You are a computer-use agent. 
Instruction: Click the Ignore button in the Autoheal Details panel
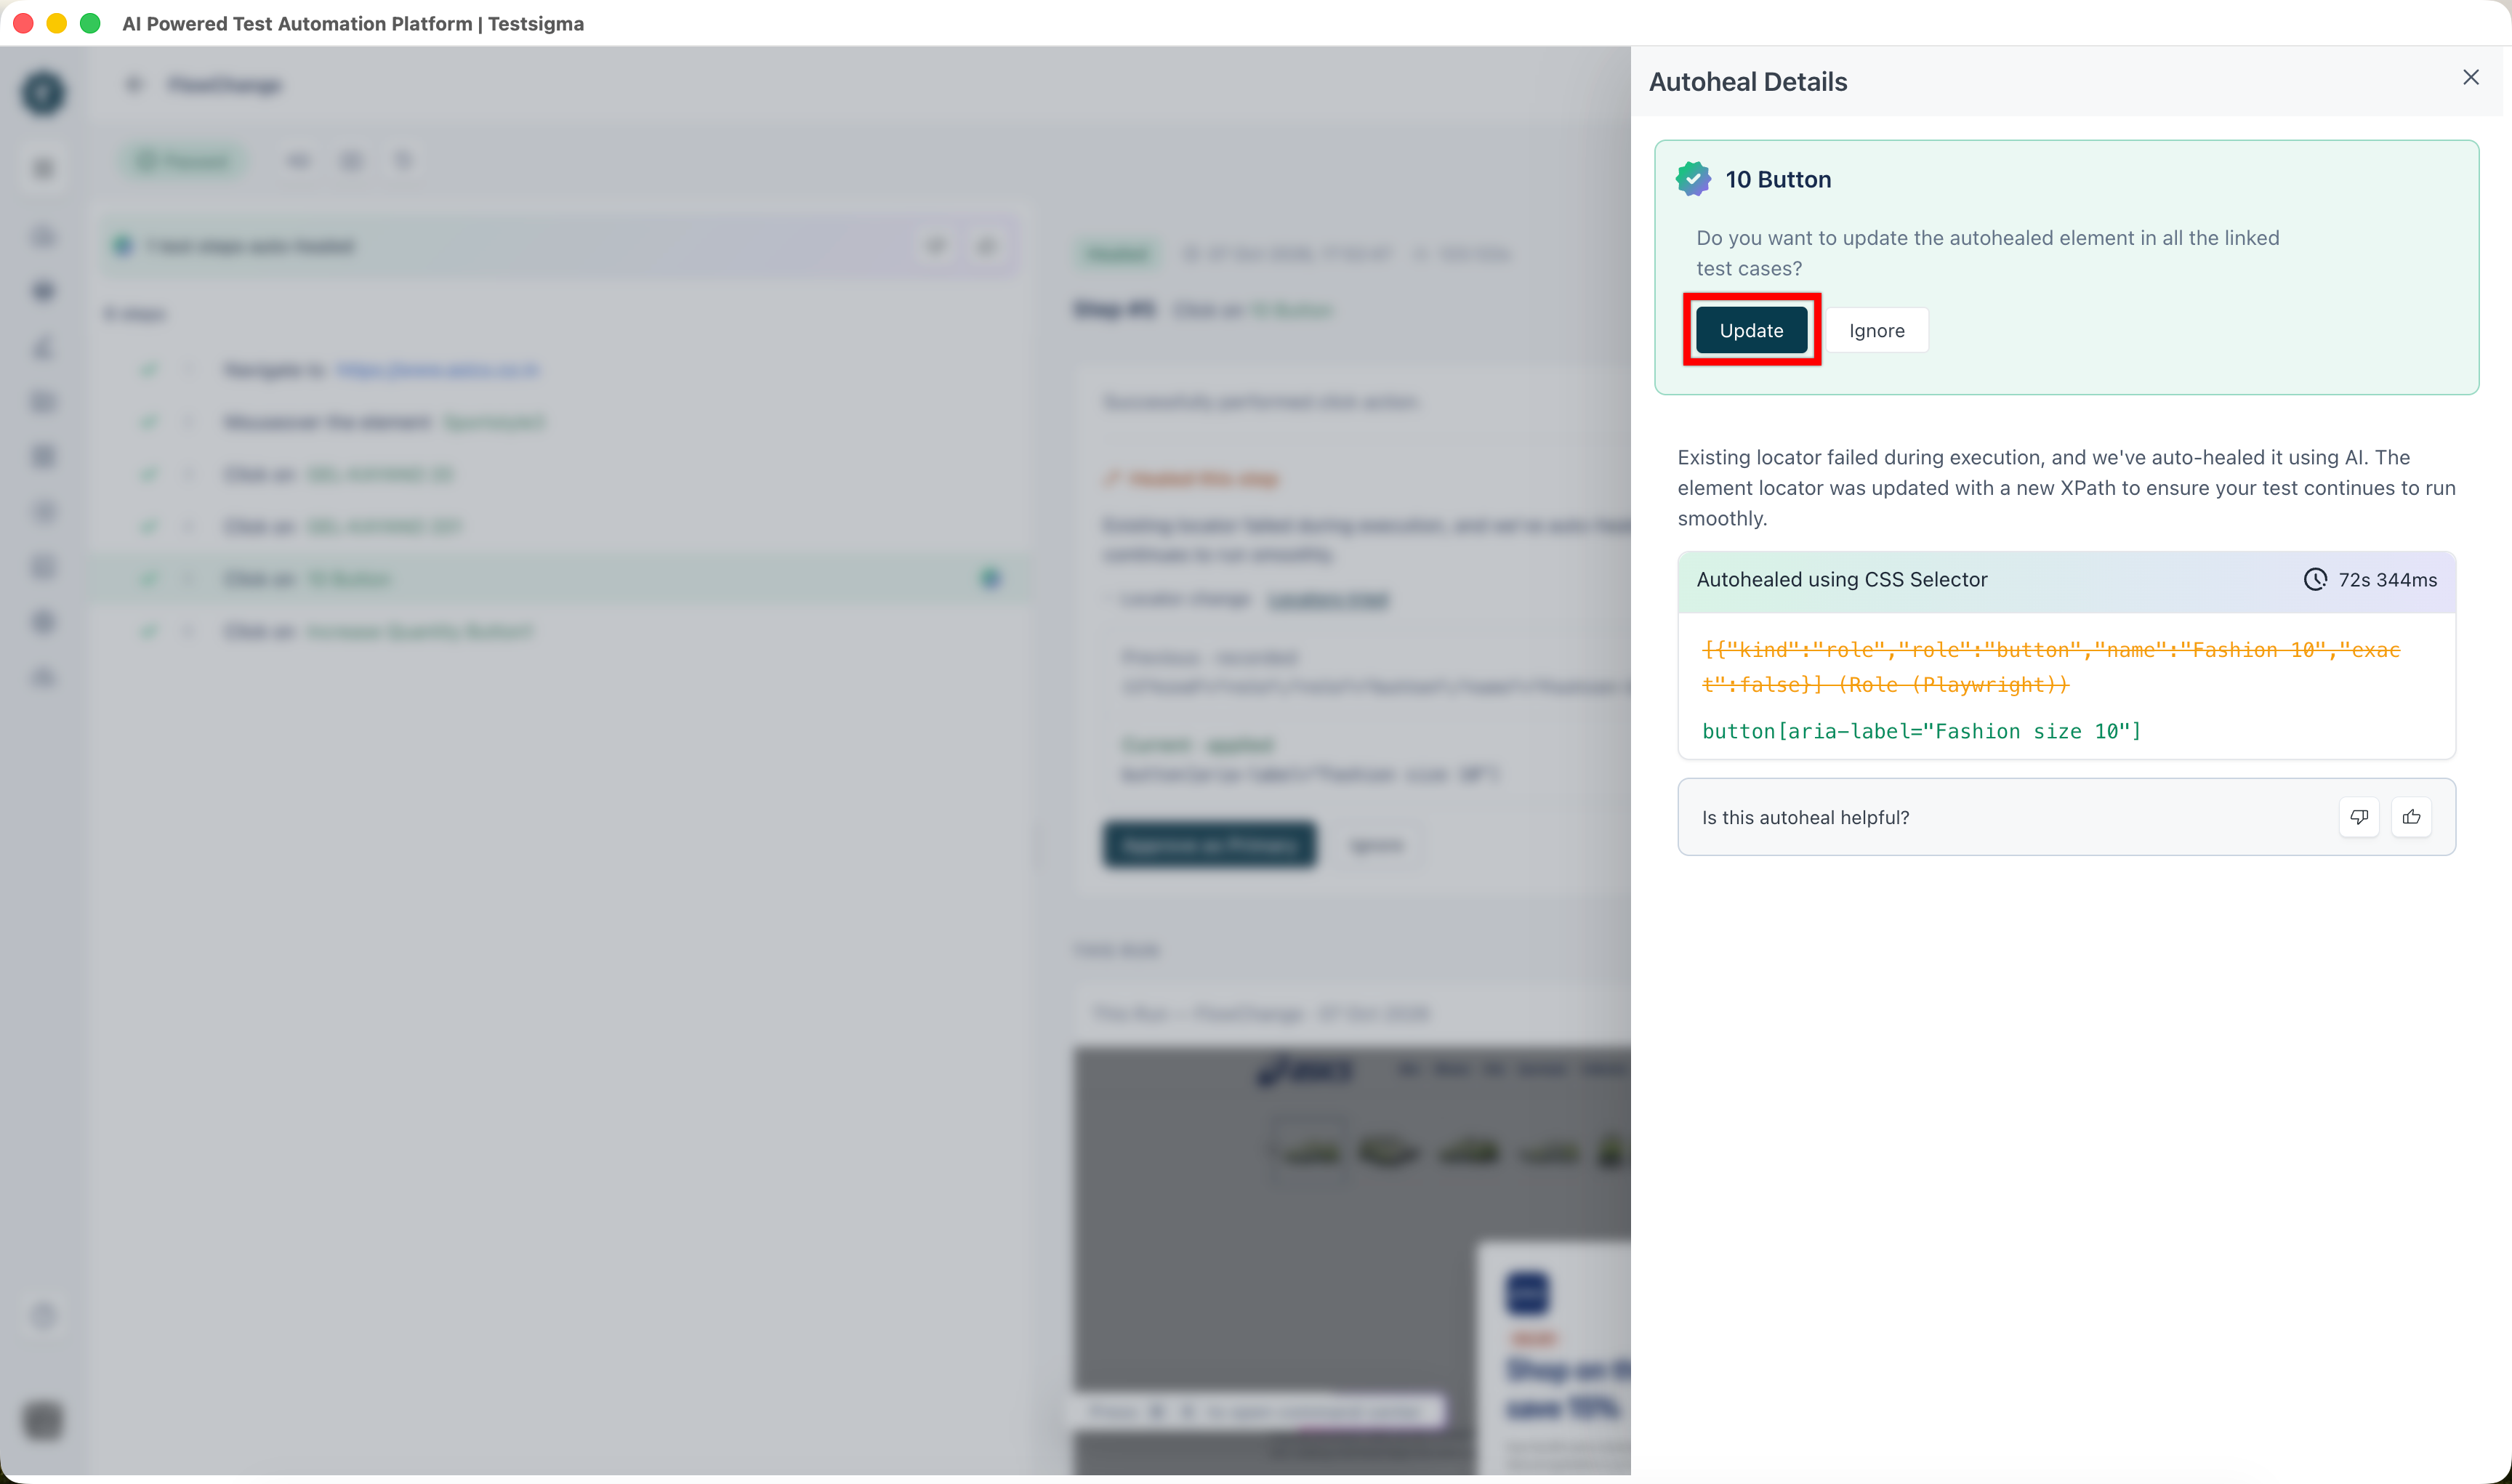[x=1876, y=330]
